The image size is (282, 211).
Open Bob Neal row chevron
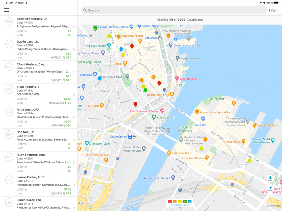pyautogui.click(x=74, y=140)
